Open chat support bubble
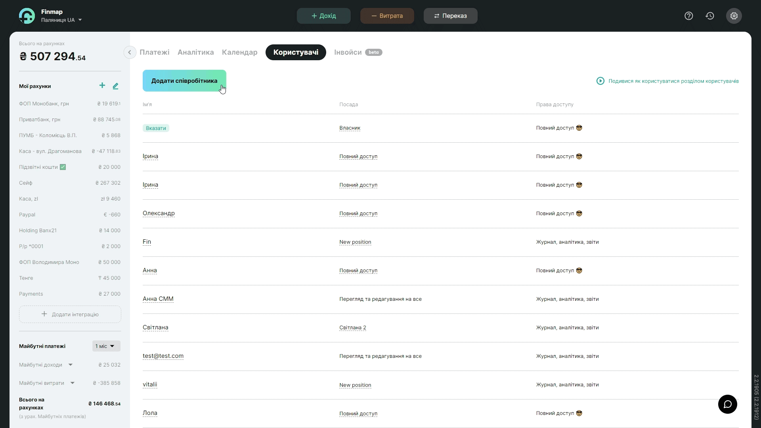The width and height of the screenshot is (761, 428). [728, 404]
